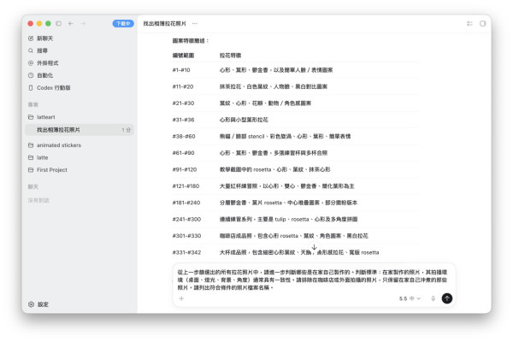Screen dimensions: 513x342
Task: Click the layout toggle icon at top right
Action: (x=469, y=24)
